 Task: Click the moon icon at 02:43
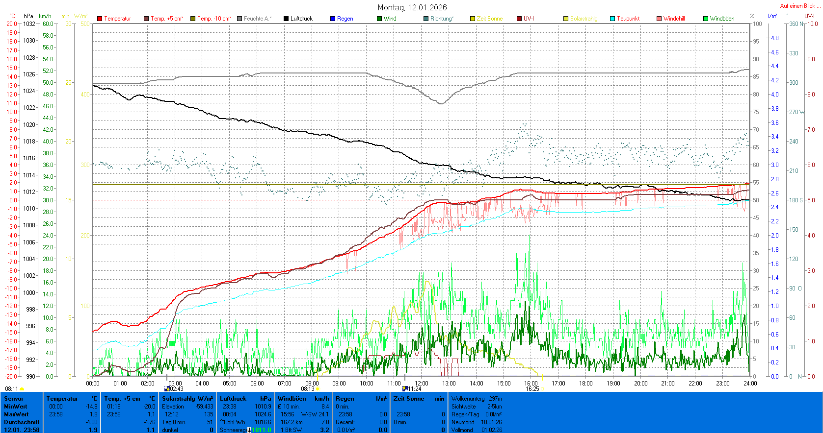pos(167,388)
